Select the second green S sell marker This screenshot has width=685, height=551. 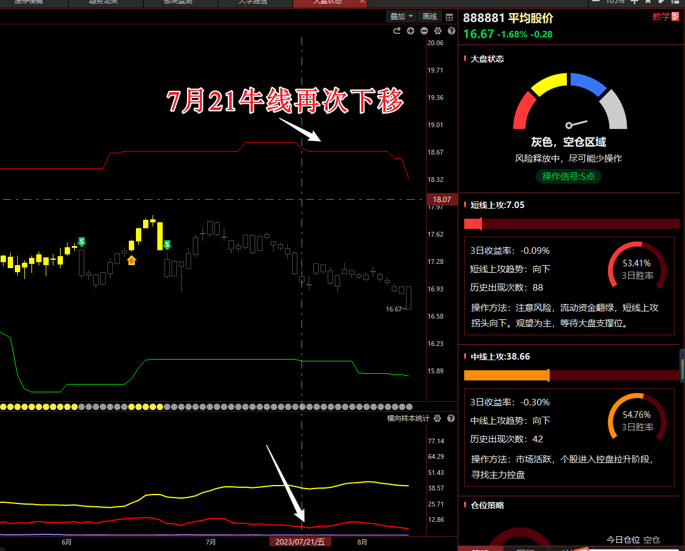coord(167,245)
